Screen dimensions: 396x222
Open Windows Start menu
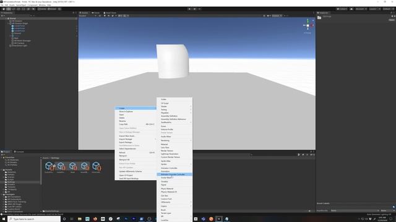click(x=4, y=219)
